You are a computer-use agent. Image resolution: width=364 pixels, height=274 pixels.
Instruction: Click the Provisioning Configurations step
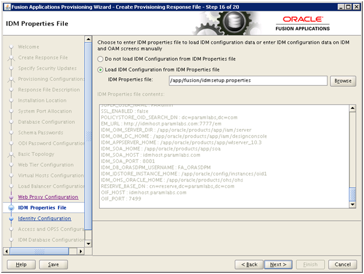point(52,79)
